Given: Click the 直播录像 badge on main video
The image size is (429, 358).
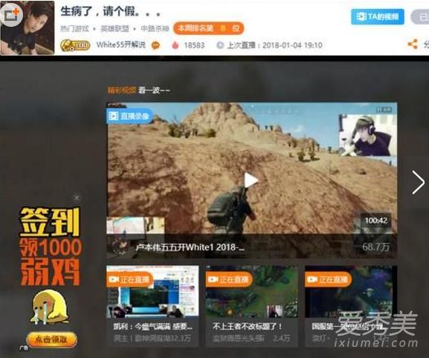Looking at the screenshot, I should coord(129,116).
